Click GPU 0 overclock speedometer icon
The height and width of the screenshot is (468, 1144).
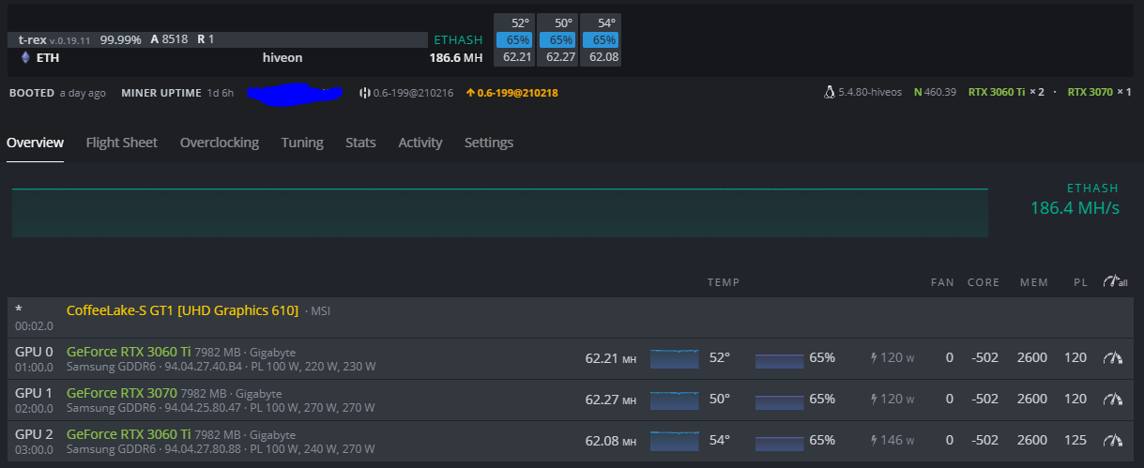[x=1113, y=357]
